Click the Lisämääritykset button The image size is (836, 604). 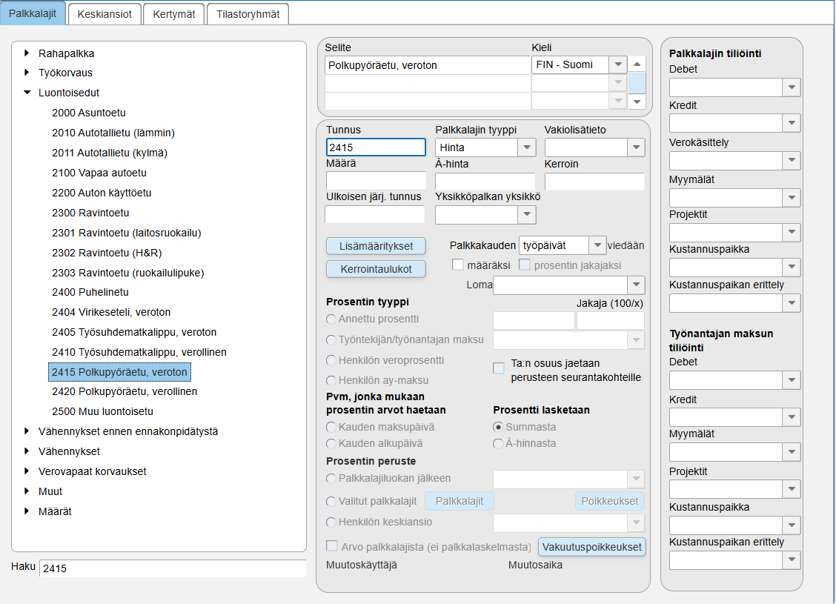(376, 246)
